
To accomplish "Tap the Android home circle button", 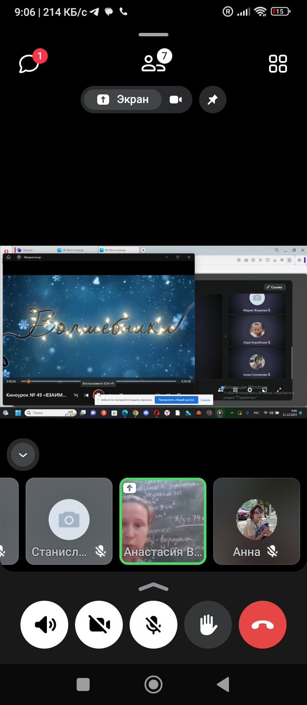I will click(x=153, y=684).
